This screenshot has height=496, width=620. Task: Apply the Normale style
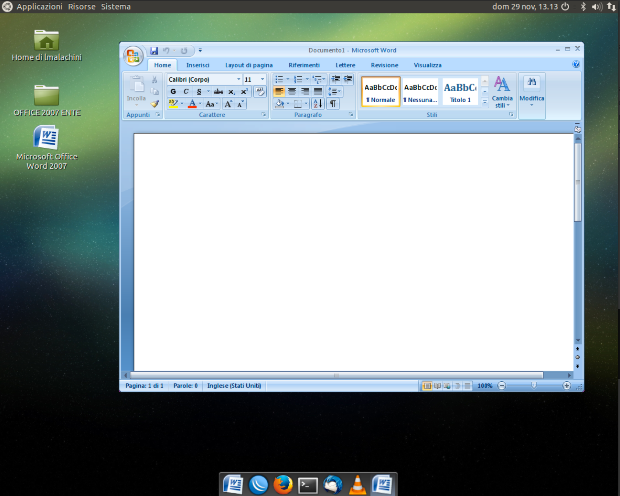(381, 92)
